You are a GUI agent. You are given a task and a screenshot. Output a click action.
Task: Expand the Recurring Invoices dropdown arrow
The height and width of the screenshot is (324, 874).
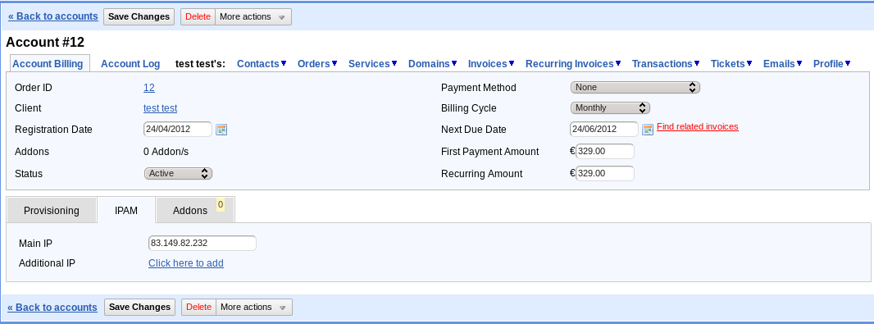coord(618,63)
